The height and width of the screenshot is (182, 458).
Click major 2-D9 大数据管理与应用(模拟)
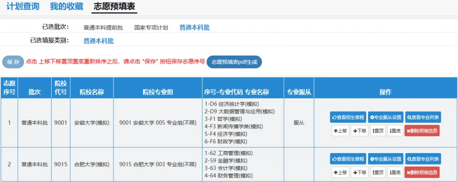[239, 112]
